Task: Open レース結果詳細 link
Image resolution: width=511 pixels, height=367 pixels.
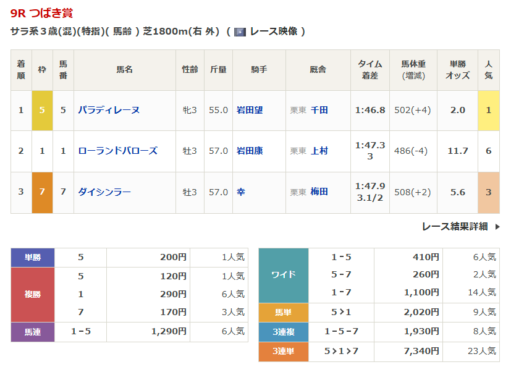Action: click(455, 227)
